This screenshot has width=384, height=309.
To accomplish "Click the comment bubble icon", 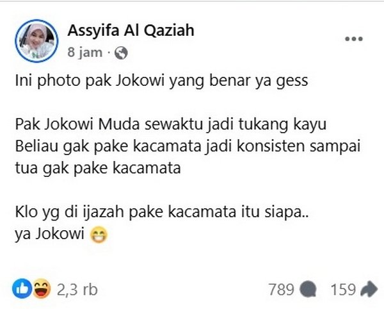I will 308,289.
